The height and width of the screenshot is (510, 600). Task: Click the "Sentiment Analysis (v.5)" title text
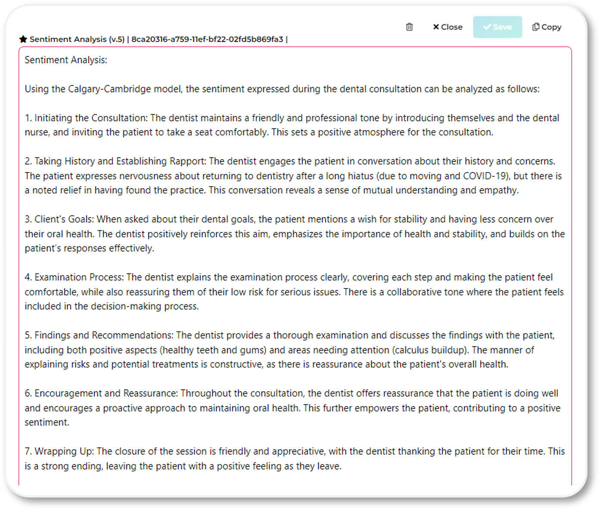tap(77, 39)
